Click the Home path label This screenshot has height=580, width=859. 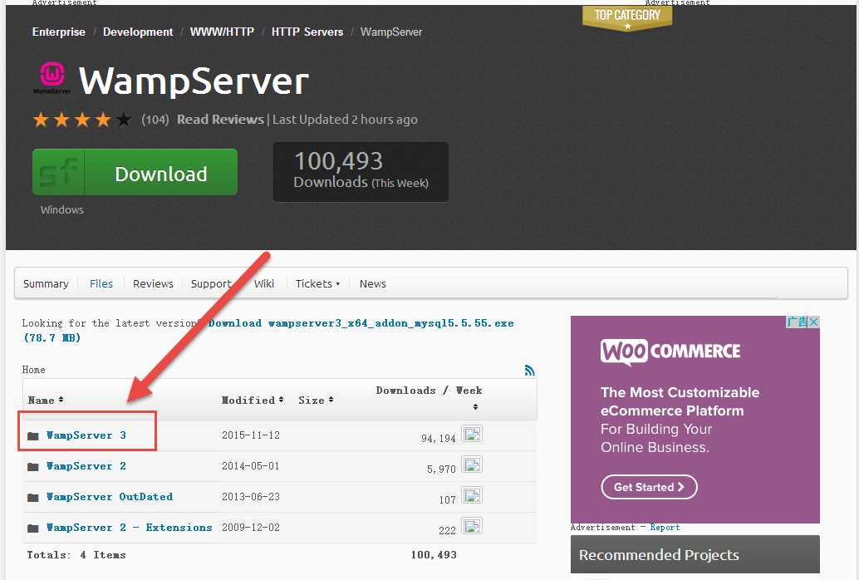pyautogui.click(x=33, y=370)
